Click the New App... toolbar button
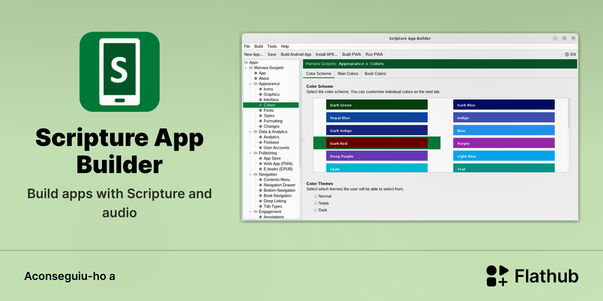603x301 pixels. pos(253,54)
